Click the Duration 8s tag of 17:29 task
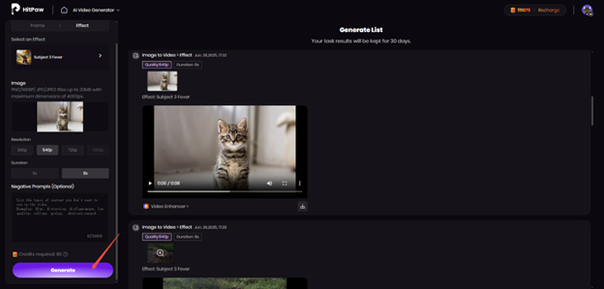 click(x=187, y=237)
